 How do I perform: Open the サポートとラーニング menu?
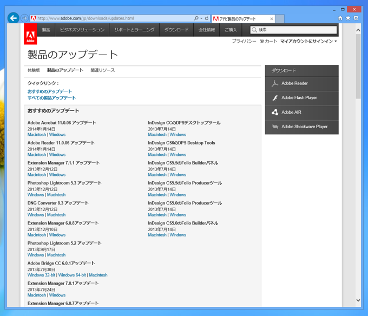click(x=134, y=30)
